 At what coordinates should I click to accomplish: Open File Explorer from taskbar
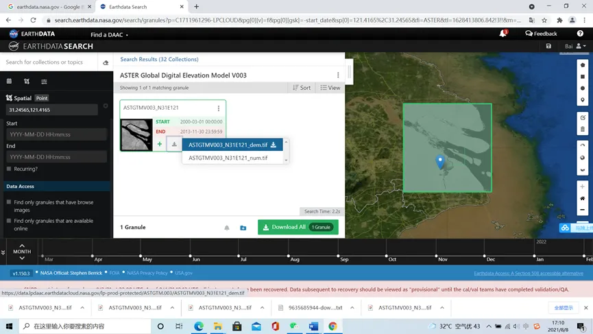(x=218, y=326)
